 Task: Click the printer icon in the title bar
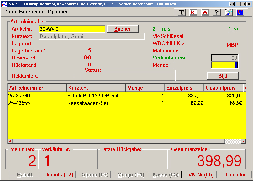click(x=232, y=4)
